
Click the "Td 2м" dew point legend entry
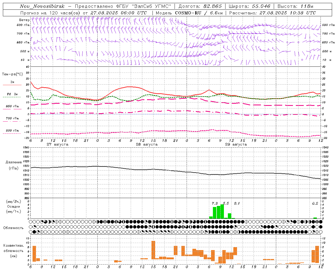pos(12,94)
